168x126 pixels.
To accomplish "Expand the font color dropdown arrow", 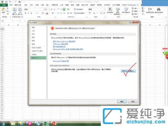I will pos(49,13).
